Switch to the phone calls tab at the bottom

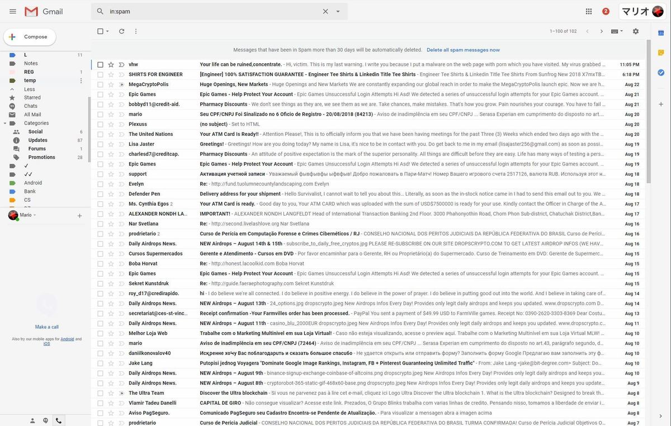click(x=58, y=420)
